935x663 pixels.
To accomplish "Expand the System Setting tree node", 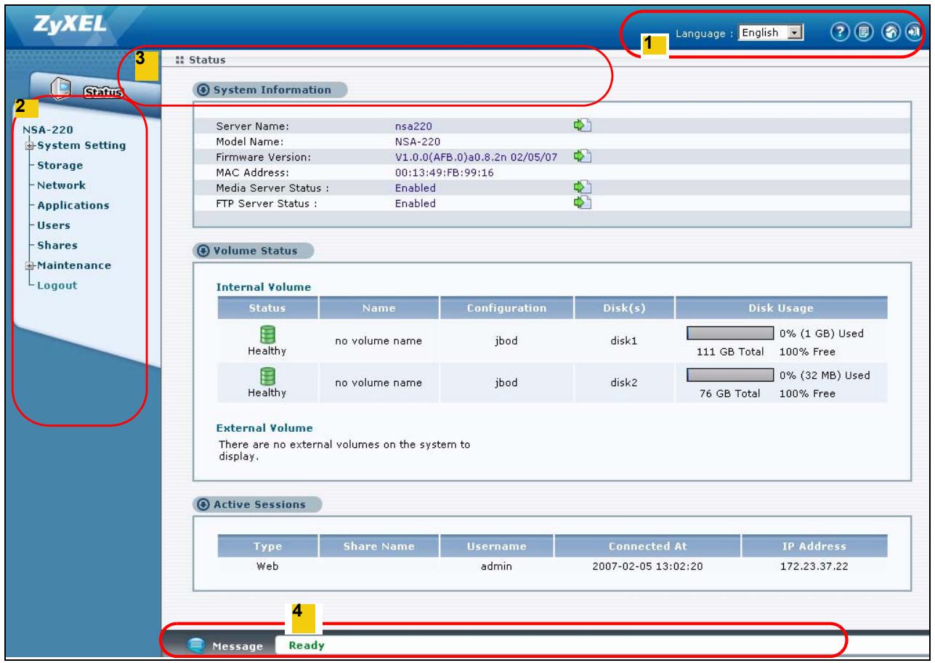I will [x=28, y=145].
